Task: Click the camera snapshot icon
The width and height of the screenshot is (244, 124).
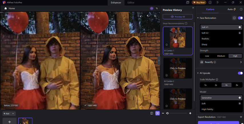Action: click(151, 8)
